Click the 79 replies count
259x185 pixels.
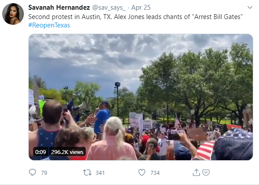[x=44, y=173]
